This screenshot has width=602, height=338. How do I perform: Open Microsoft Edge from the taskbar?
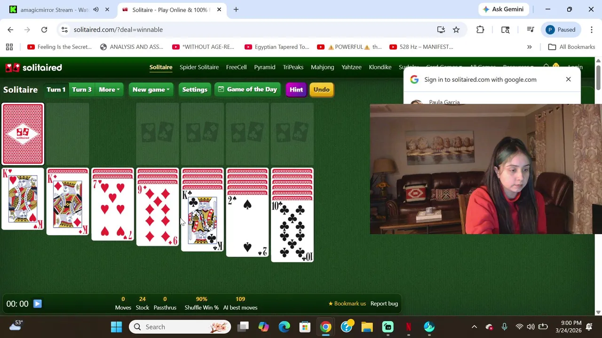(284, 327)
